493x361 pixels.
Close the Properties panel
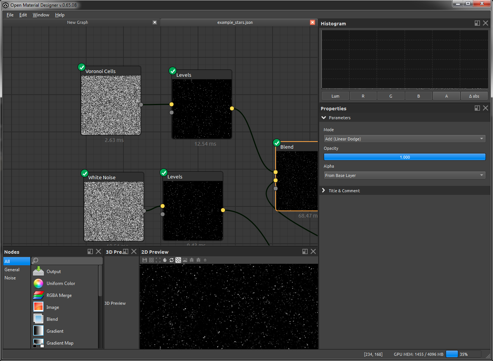(486, 108)
